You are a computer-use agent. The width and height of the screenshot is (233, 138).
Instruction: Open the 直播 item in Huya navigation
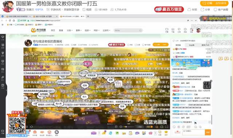coord(61,30)
